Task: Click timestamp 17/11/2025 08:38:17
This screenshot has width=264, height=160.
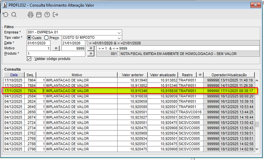Action: point(237,91)
